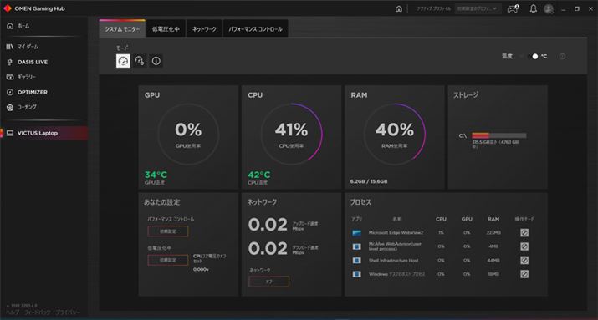Click the CPU column header in プロセス

[x=441, y=219]
